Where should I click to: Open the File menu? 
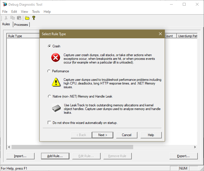pos(5,12)
